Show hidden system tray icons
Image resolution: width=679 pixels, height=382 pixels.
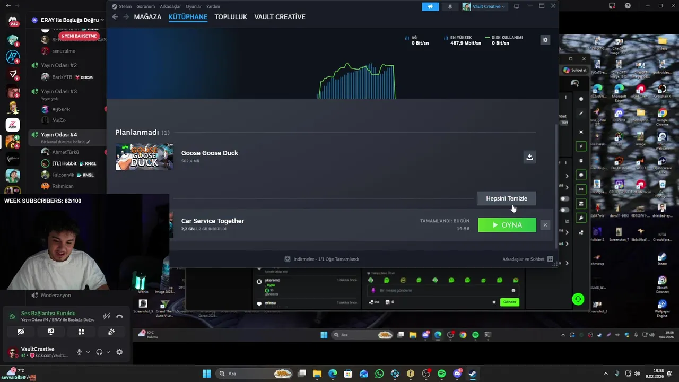606,374
